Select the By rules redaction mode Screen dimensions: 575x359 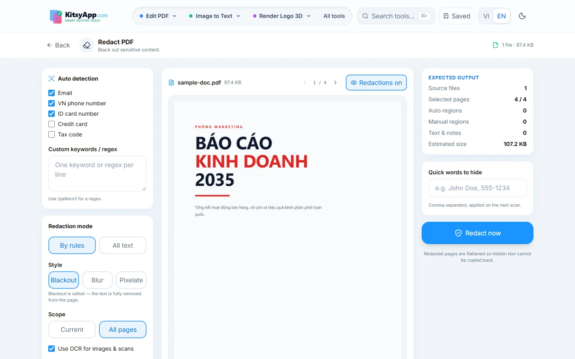(x=72, y=245)
